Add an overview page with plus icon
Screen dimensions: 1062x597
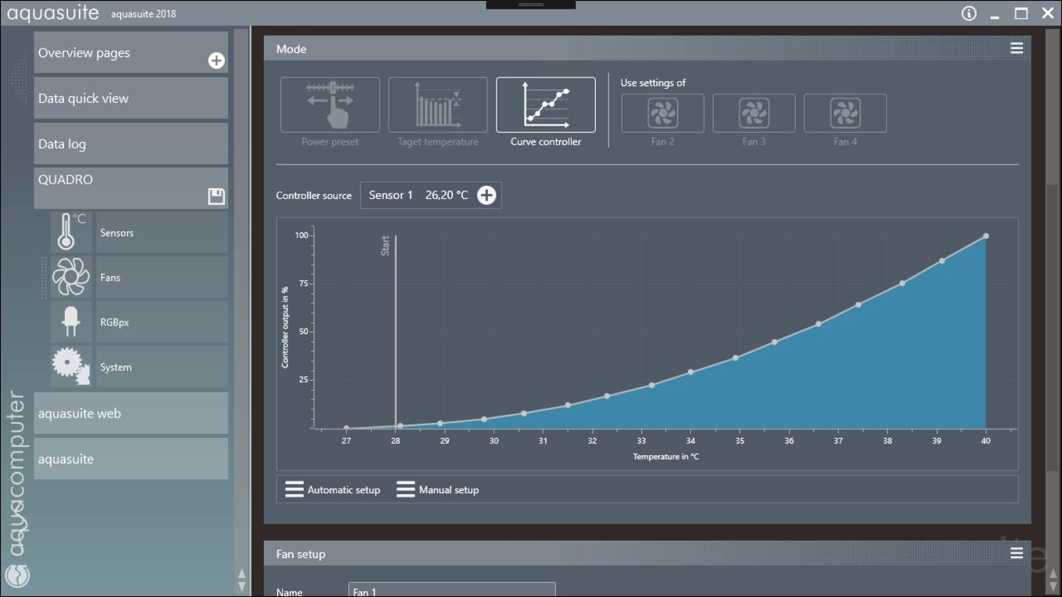pos(216,61)
